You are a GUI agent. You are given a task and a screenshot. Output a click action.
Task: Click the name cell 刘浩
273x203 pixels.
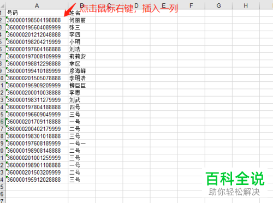click(82, 49)
